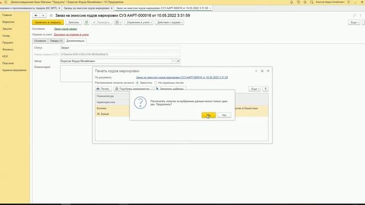Refresh the document with the reload icon
The width and height of the screenshot is (365, 205).
[86, 22]
